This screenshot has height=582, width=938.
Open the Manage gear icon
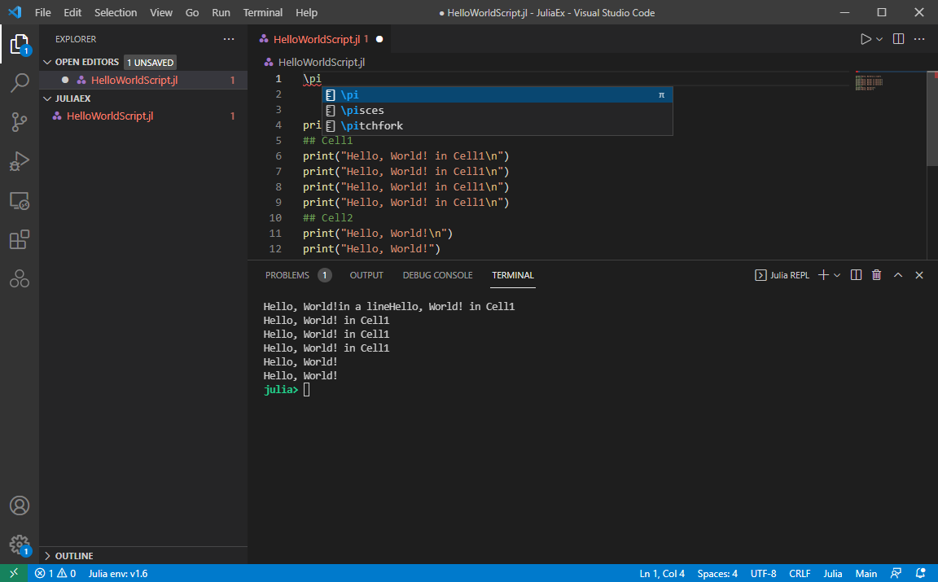pos(20,545)
